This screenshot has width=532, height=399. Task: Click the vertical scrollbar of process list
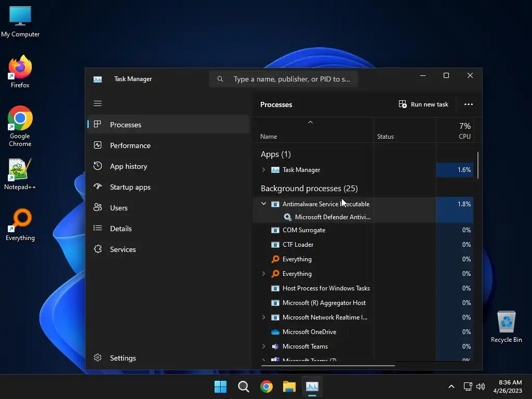478,165
